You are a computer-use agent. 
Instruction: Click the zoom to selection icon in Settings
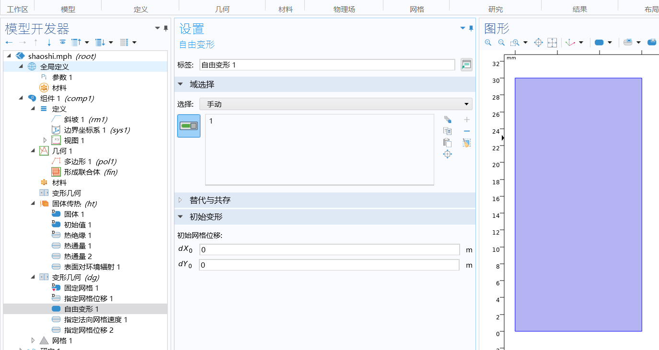pos(448,154)
